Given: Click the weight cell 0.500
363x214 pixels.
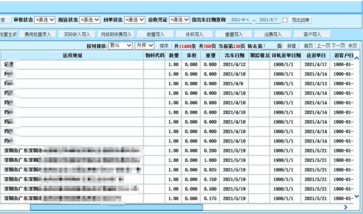Looking at the screenshot, I should 210,189.
